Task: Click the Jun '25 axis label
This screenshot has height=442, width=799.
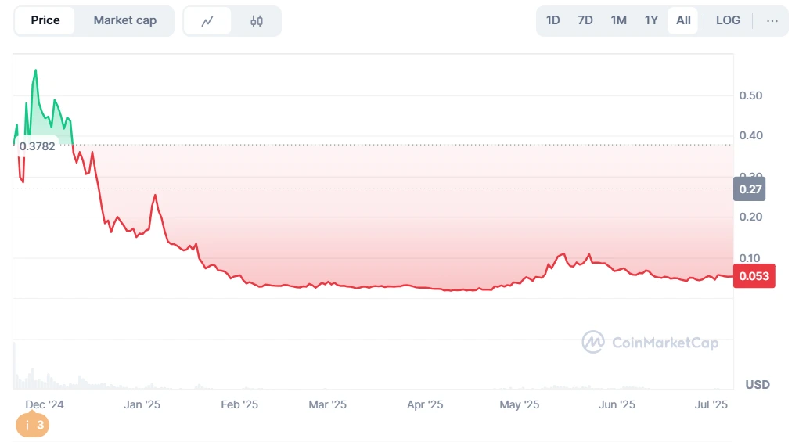Action: [x=617, y=404]
